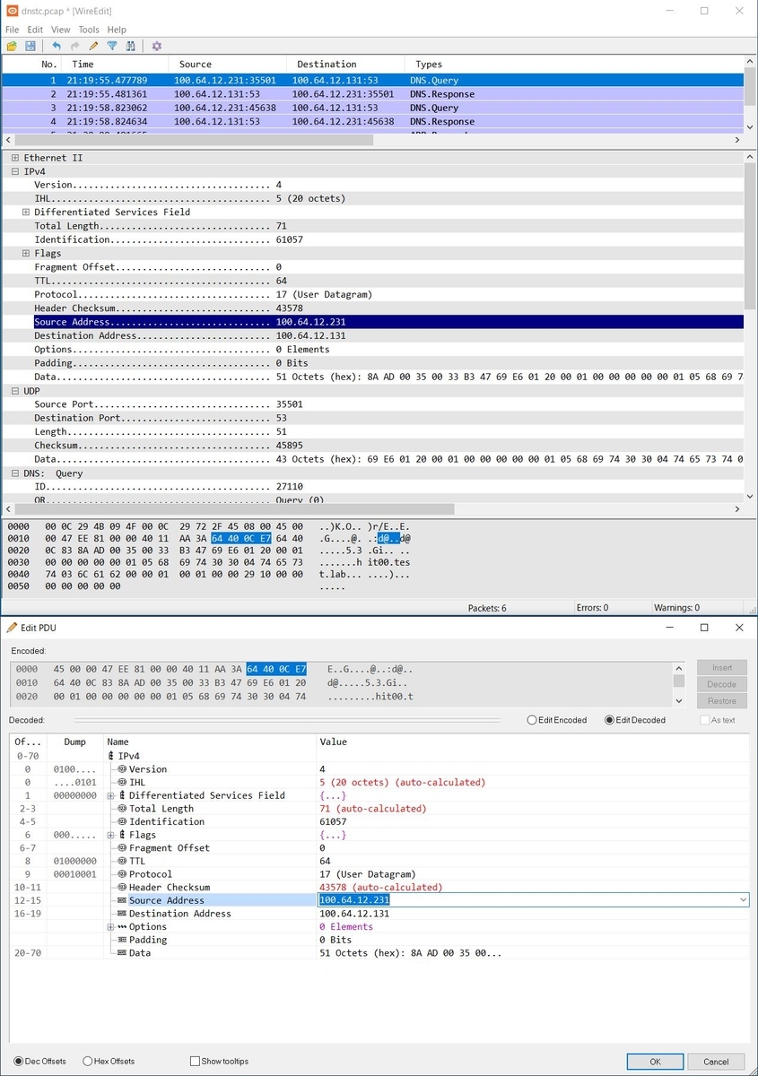Open the View menu
Viewport: 758px width, 1076px height.
pyautogui.click(x=60, y=30)
